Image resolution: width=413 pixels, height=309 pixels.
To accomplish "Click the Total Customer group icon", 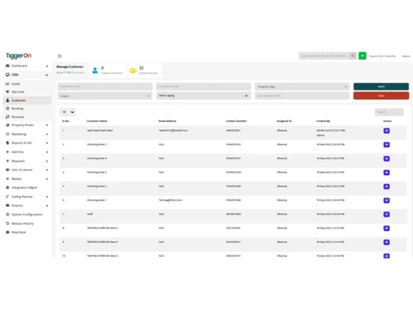I will [x=133, y=70].
